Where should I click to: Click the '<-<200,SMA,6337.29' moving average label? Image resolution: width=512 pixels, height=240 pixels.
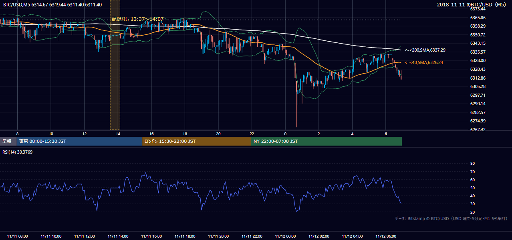click(425, 50)
